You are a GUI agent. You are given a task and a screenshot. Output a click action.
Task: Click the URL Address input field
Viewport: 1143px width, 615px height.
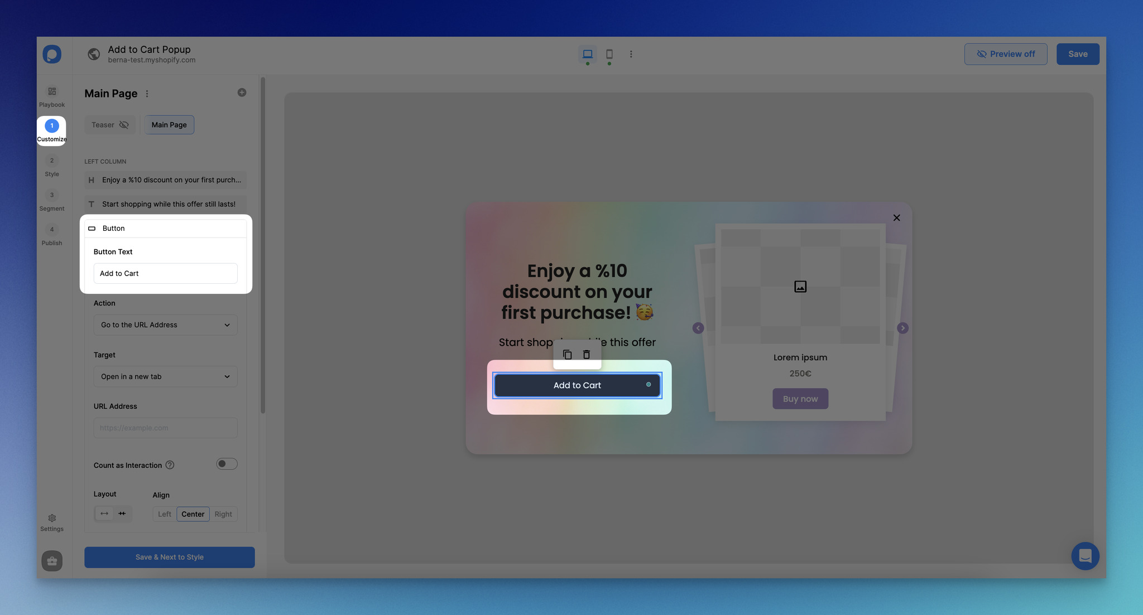coord(165,428)
